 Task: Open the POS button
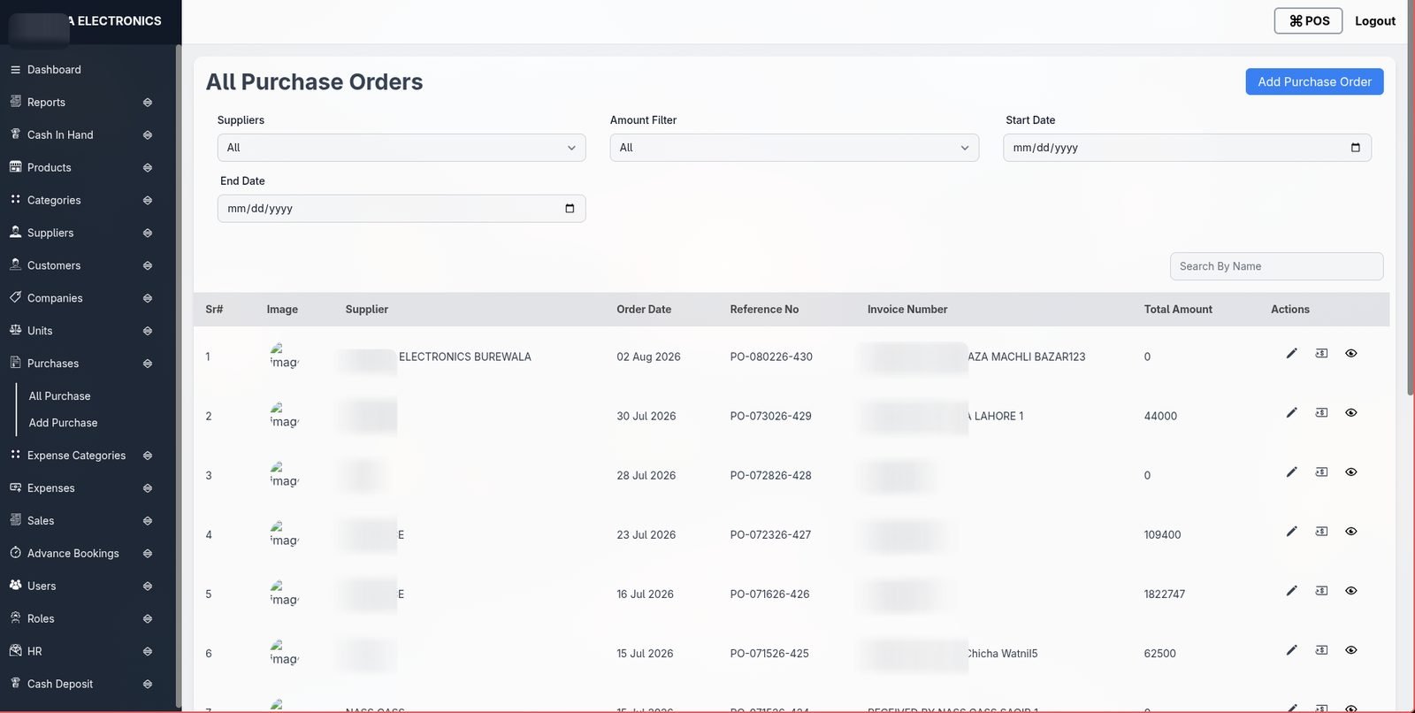click(1308, 20)
